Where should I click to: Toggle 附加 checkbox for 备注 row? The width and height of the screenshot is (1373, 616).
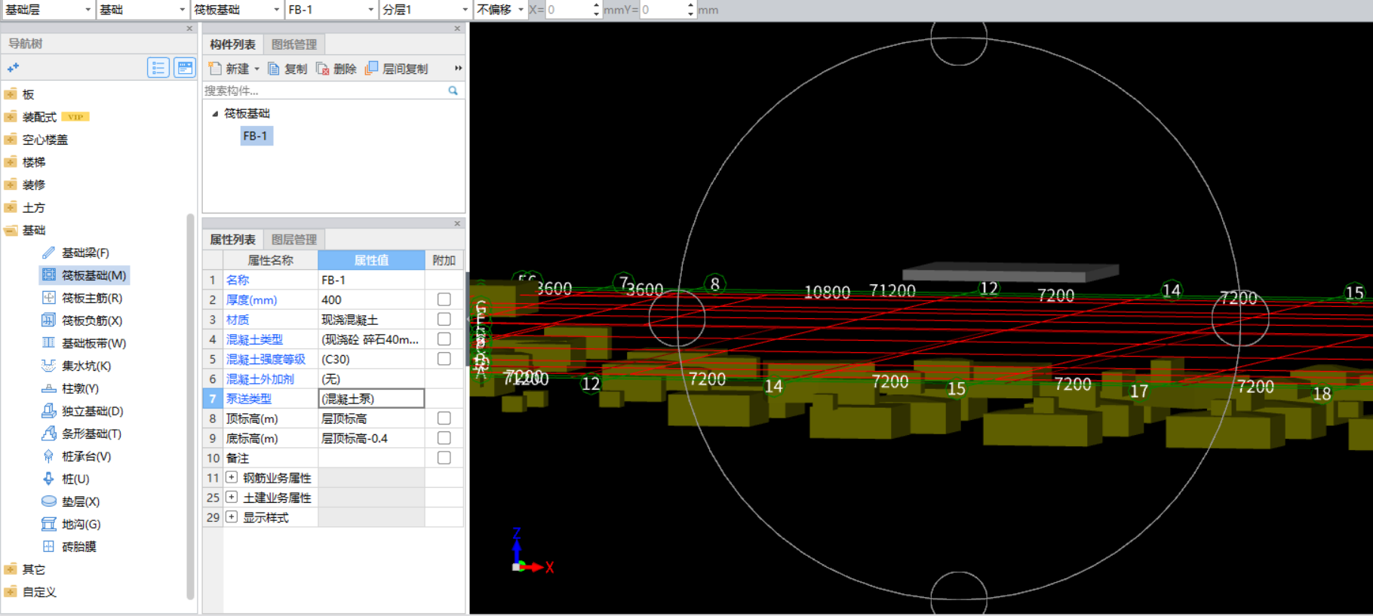444,458
